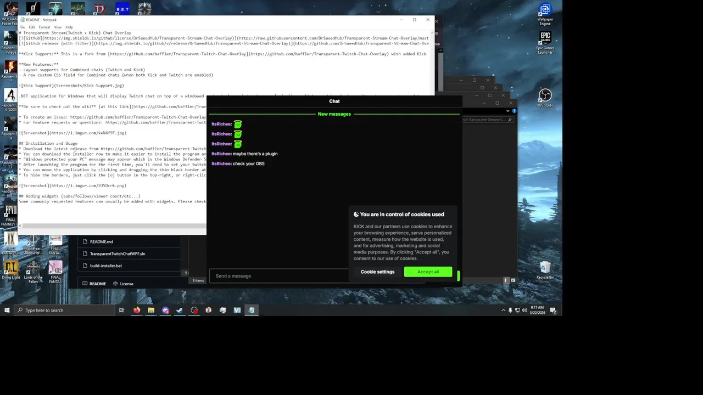Click the taskbar search box
The image size is (703, 395).
63,311
